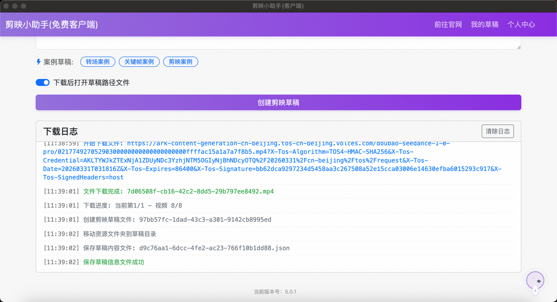Open 个人中心 in the header
557x302 pixels.
[x=521, y=25]
